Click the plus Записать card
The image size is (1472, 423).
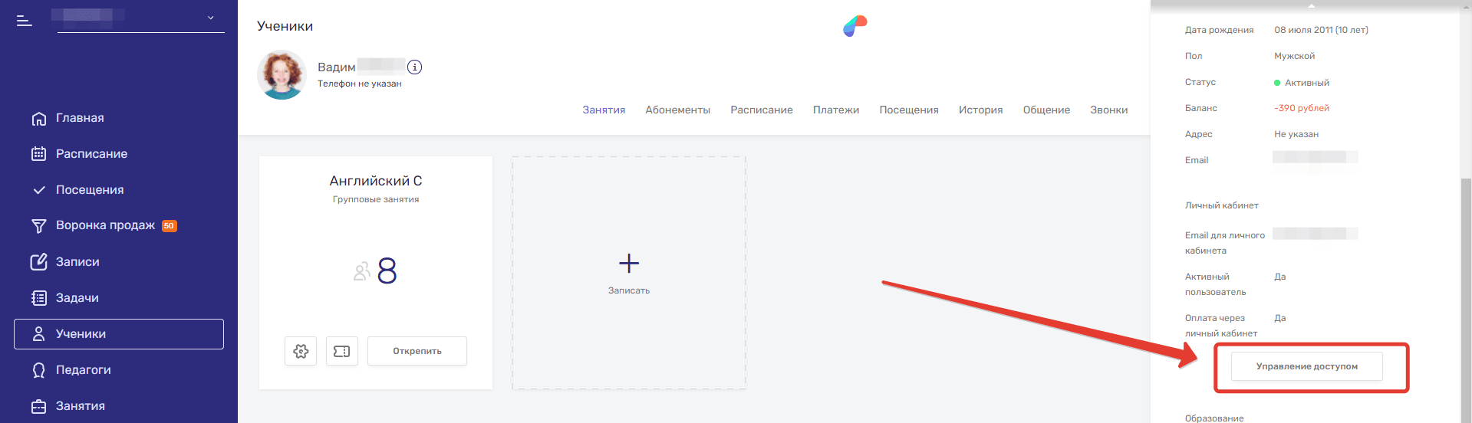(629, 273)
